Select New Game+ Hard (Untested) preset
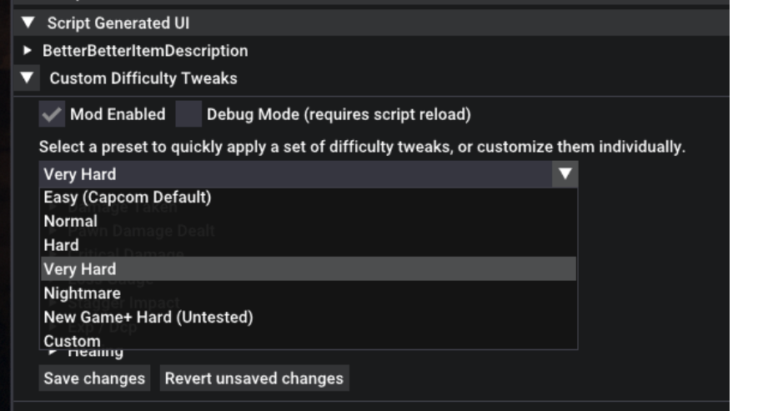763x411 pixels. coord(148,317)
